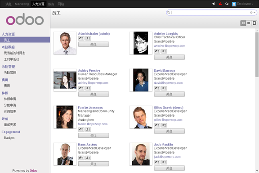Switch to list view icon
Viewport: 259px width, 173px height.
pos(249,23)
